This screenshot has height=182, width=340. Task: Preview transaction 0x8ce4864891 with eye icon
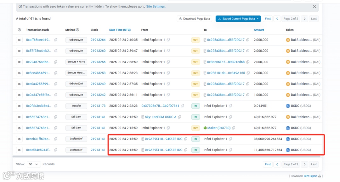click(x=19, y=73)
